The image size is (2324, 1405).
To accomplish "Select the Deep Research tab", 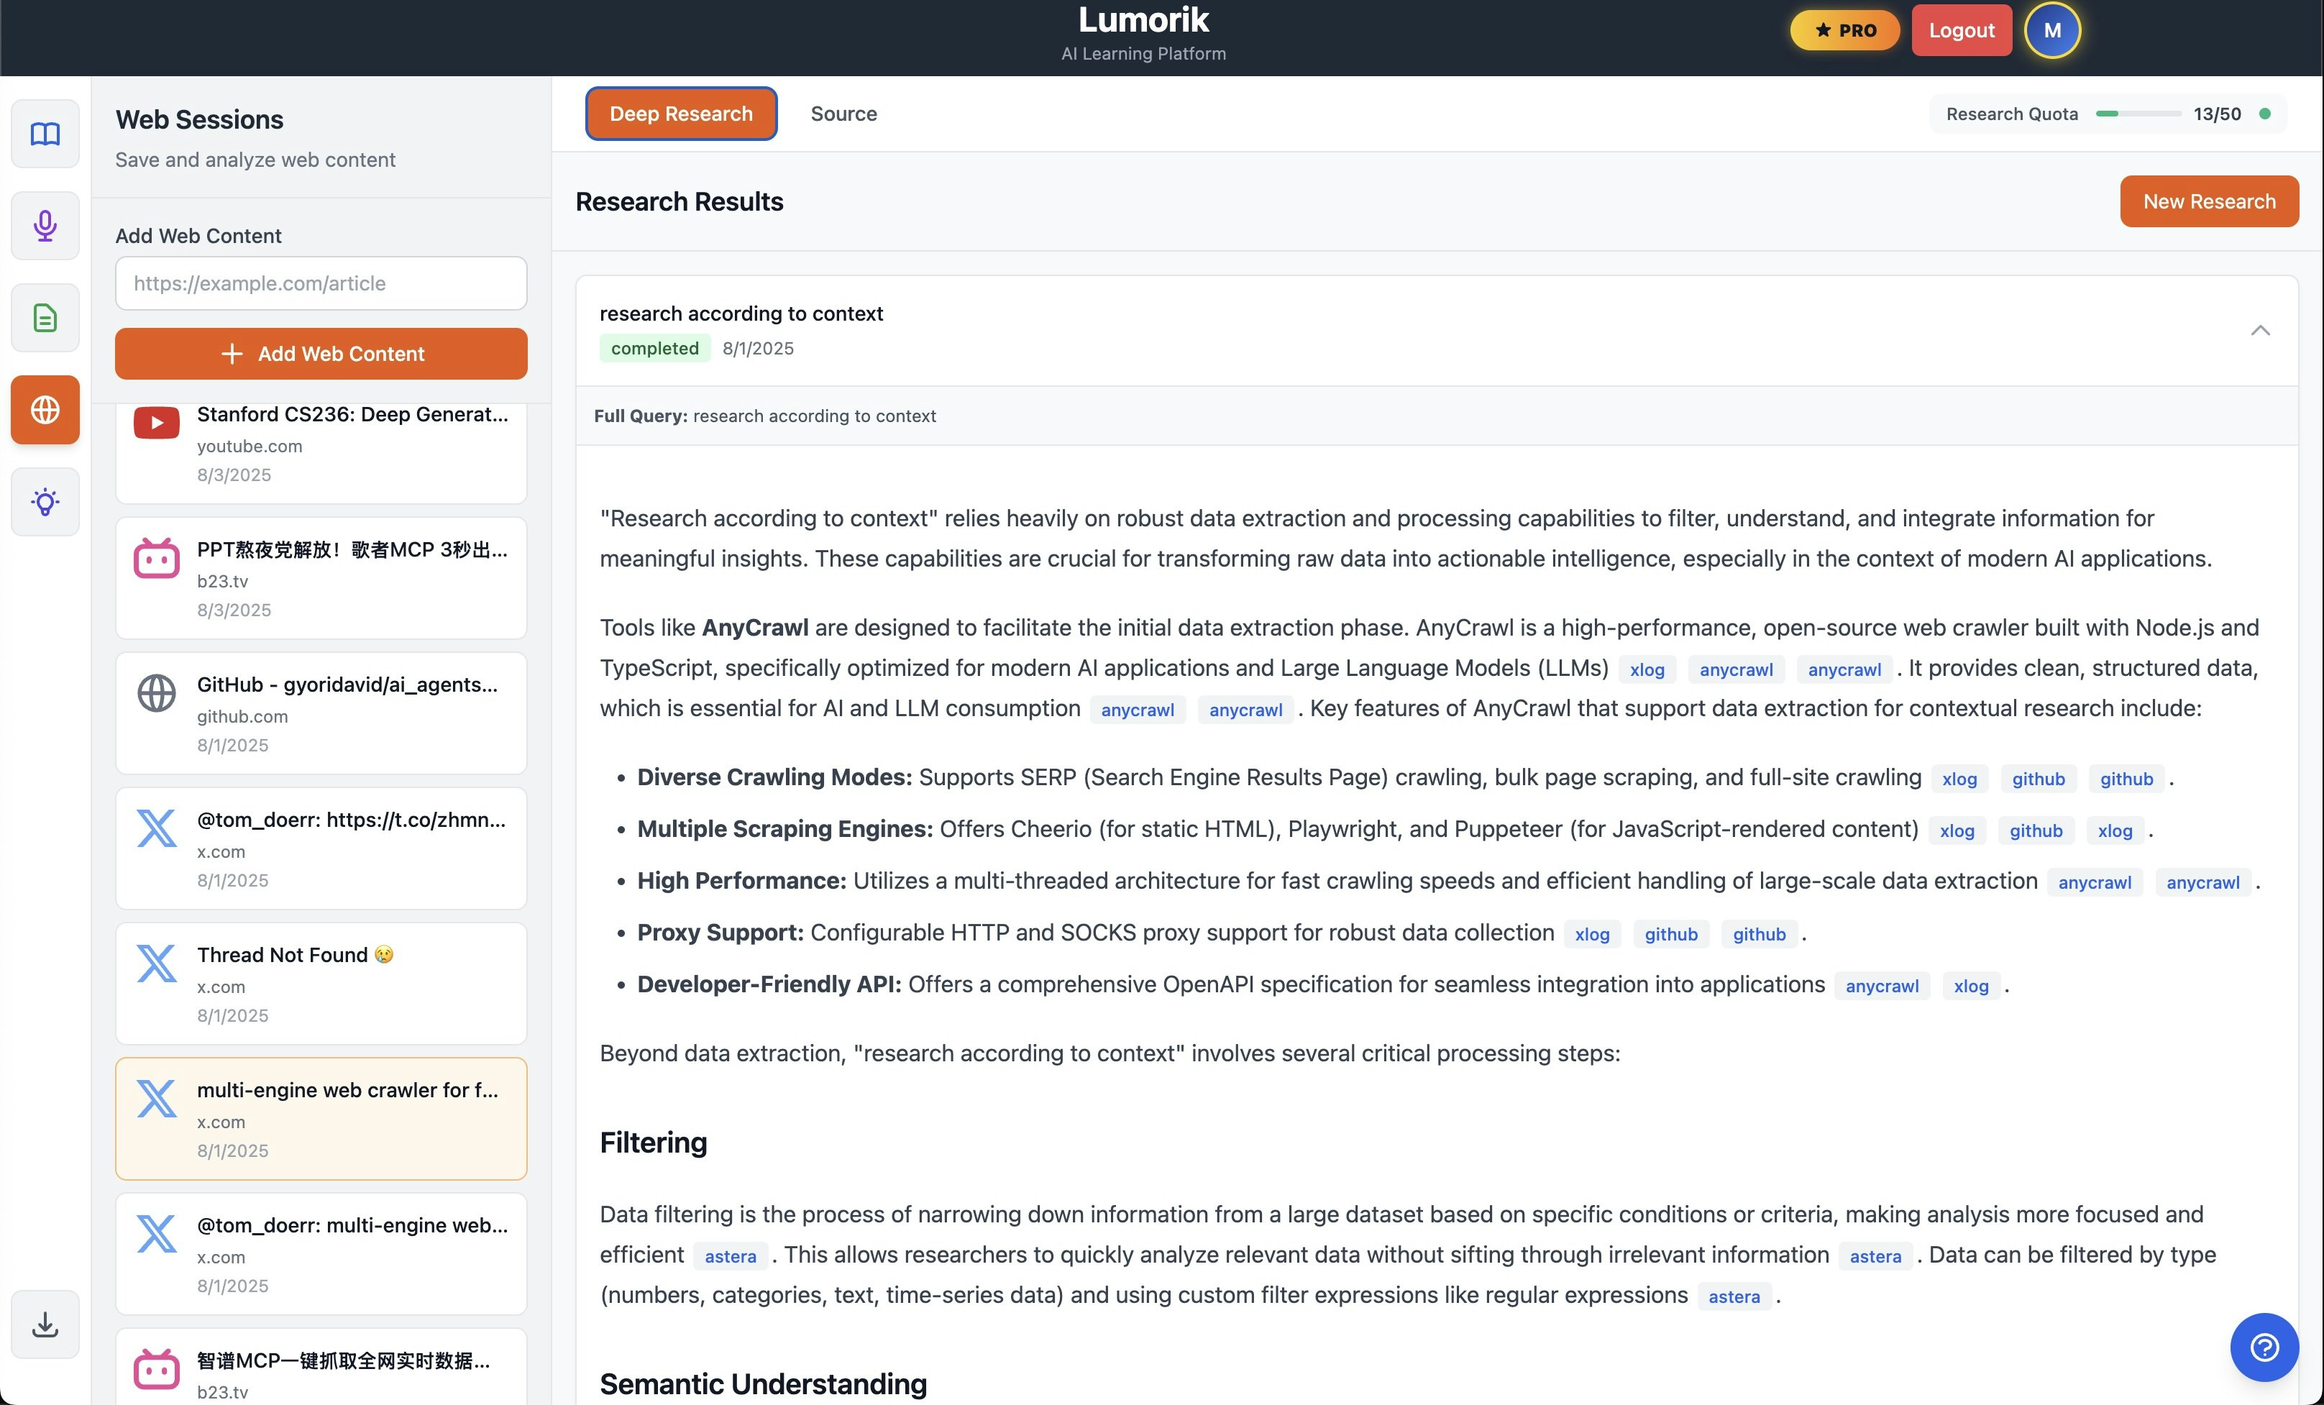I will click(x=681, y=113).
